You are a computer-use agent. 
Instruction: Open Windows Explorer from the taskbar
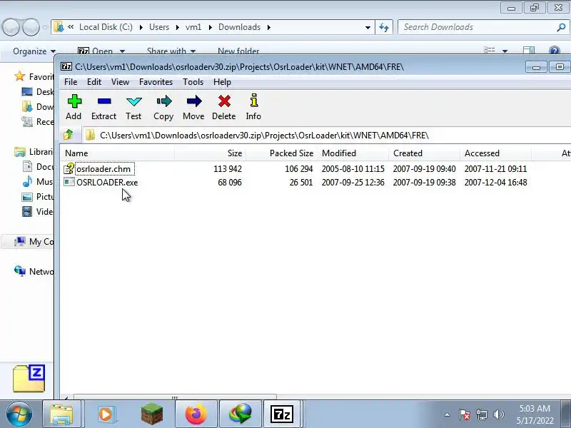point(61,414)
